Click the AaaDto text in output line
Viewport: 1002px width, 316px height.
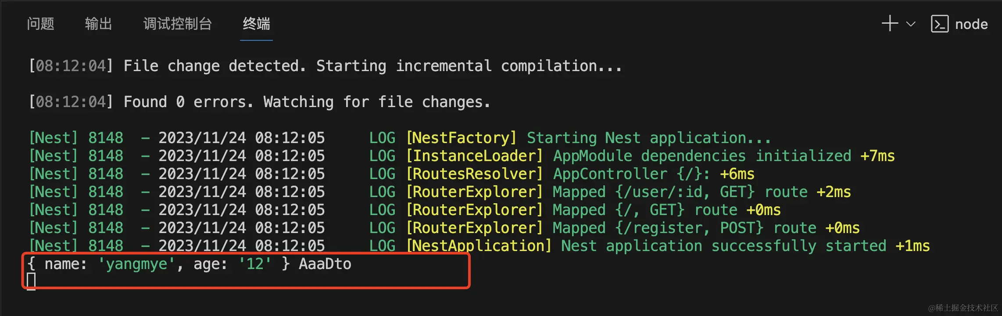coord(325,264)
